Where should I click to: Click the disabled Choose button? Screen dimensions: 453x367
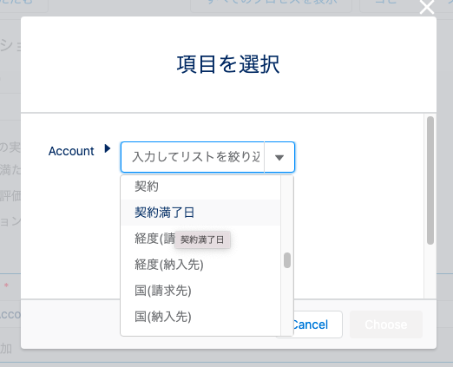coord(386,324)
